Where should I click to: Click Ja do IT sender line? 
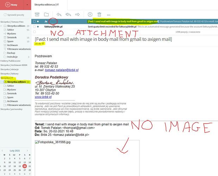point(39,44)
